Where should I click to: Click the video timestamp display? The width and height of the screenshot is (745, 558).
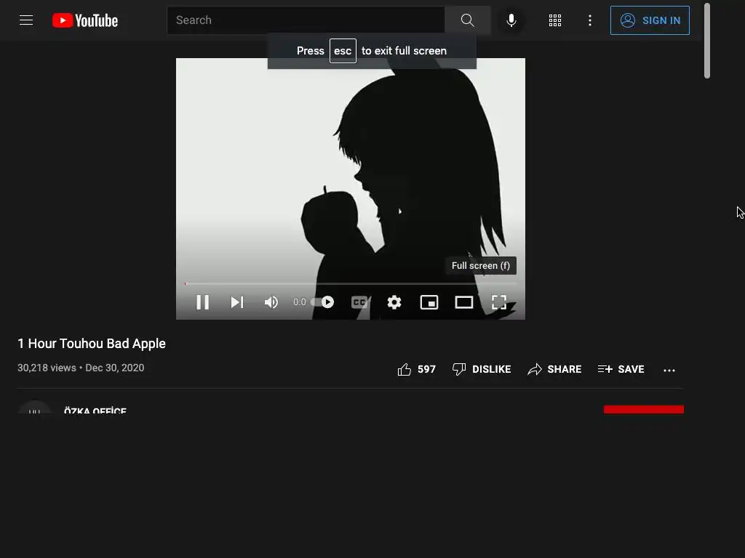coord(300,302)
